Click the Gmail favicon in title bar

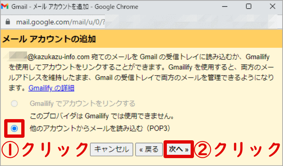point(5,7)
